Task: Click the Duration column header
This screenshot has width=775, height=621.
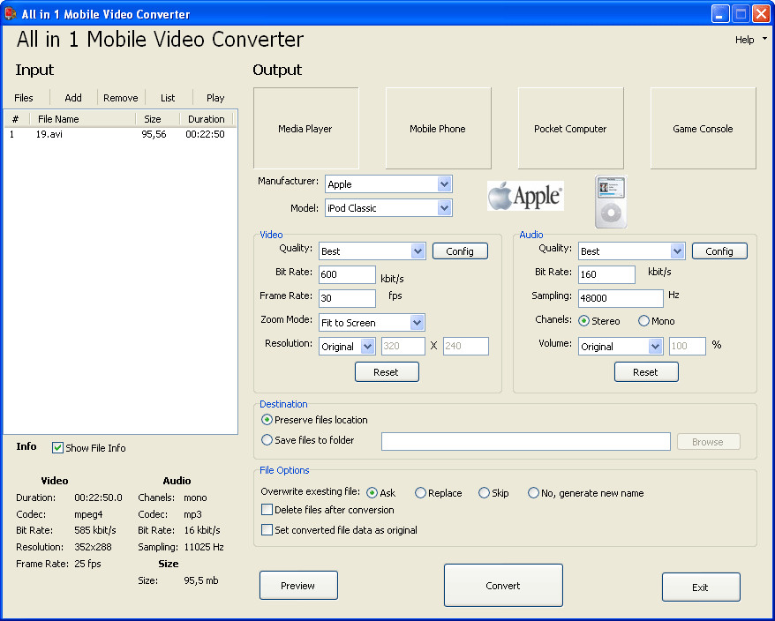Action: point(206,119)
